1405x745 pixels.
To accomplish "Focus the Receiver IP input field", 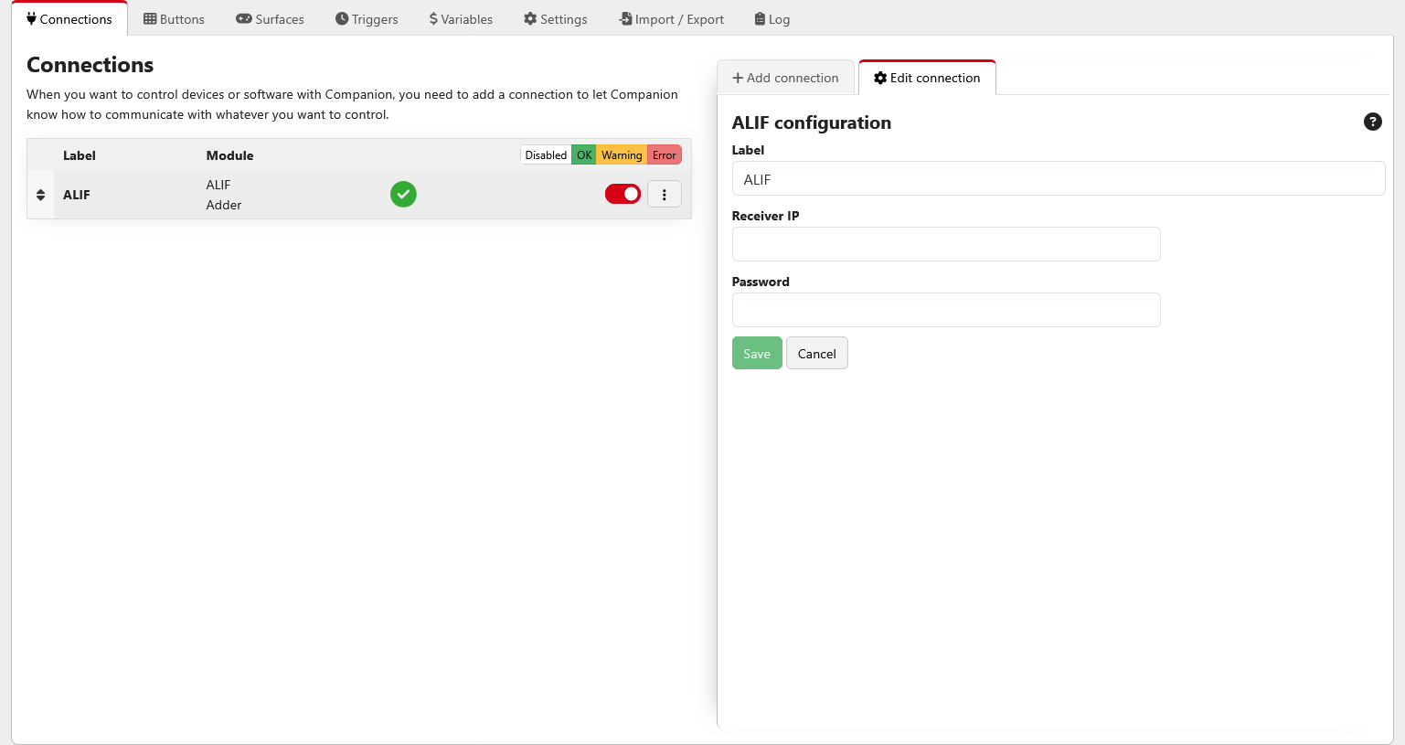I will pyautogui.click(x=946, y=244).
